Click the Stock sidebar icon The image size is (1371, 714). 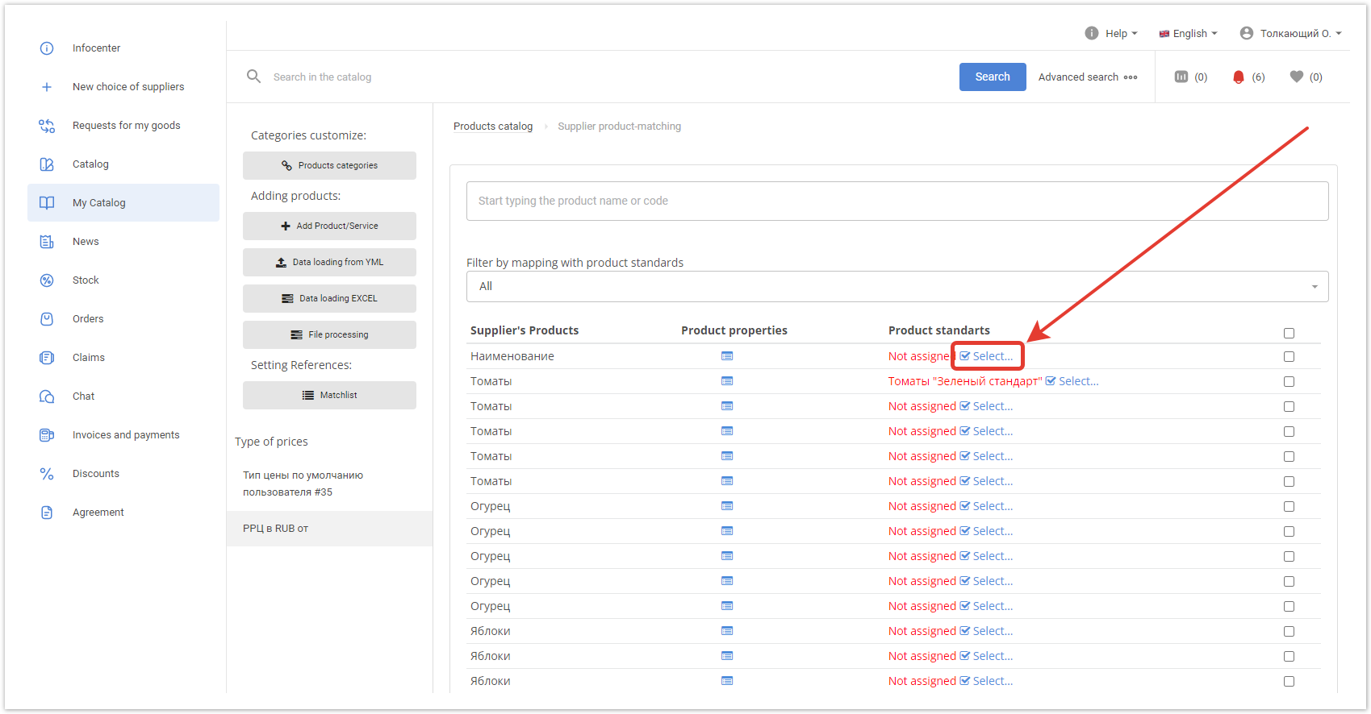[47, 280]
